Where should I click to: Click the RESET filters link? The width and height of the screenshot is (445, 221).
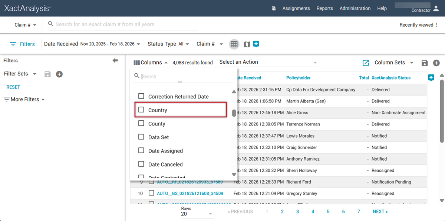click(13, 87)
